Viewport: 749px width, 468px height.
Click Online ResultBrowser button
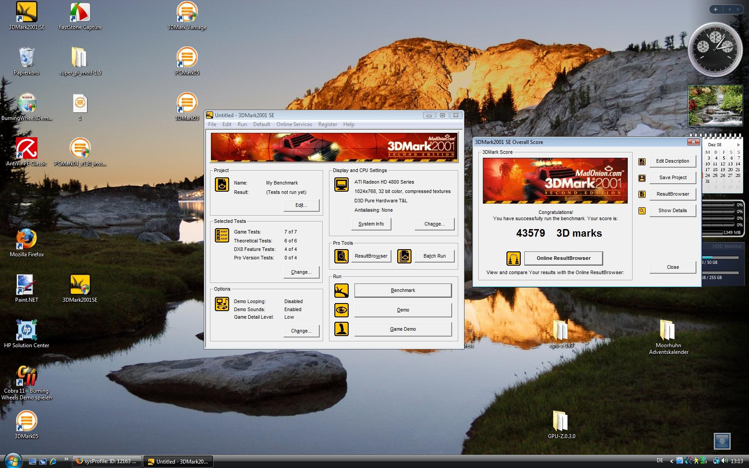pos(564,258)
